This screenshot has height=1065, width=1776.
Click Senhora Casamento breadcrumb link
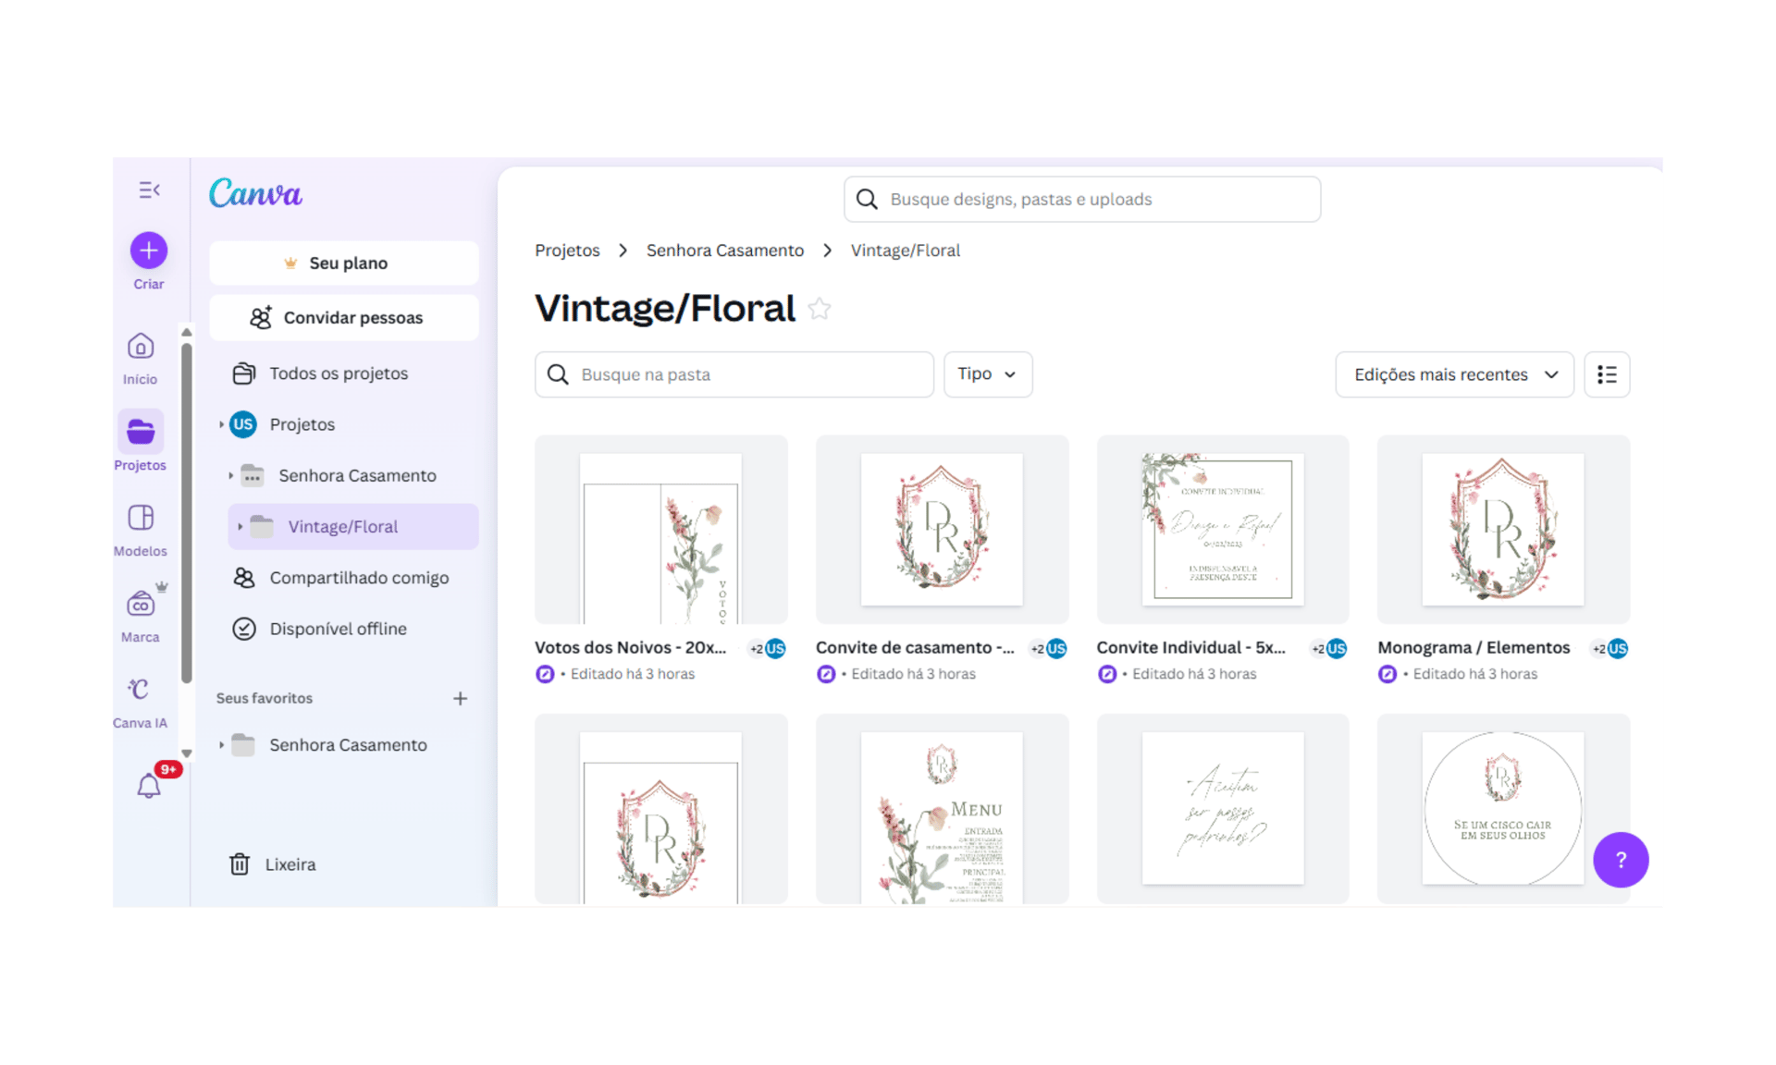[724, 251]
